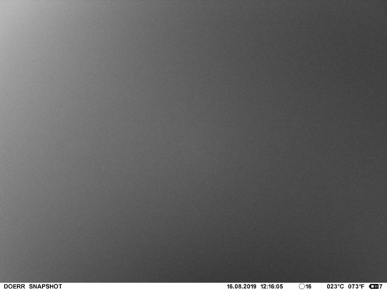Click the number 16 beside moon icon
This screenshot has height=290, width=387.
[308, 286]
